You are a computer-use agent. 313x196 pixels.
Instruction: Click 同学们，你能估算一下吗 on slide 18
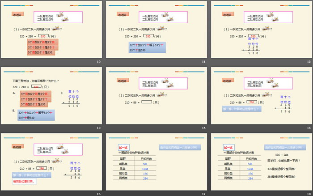283,161
